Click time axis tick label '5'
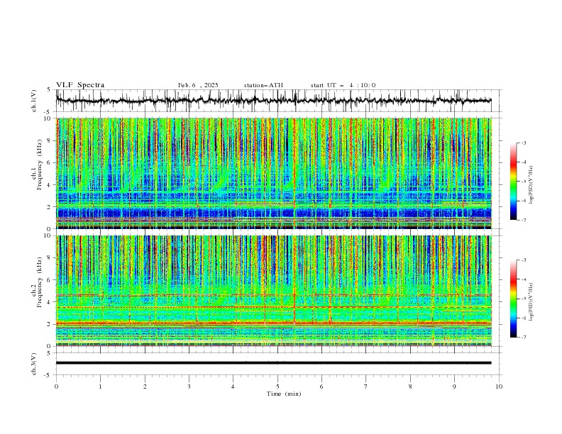 tap(277, 386)
